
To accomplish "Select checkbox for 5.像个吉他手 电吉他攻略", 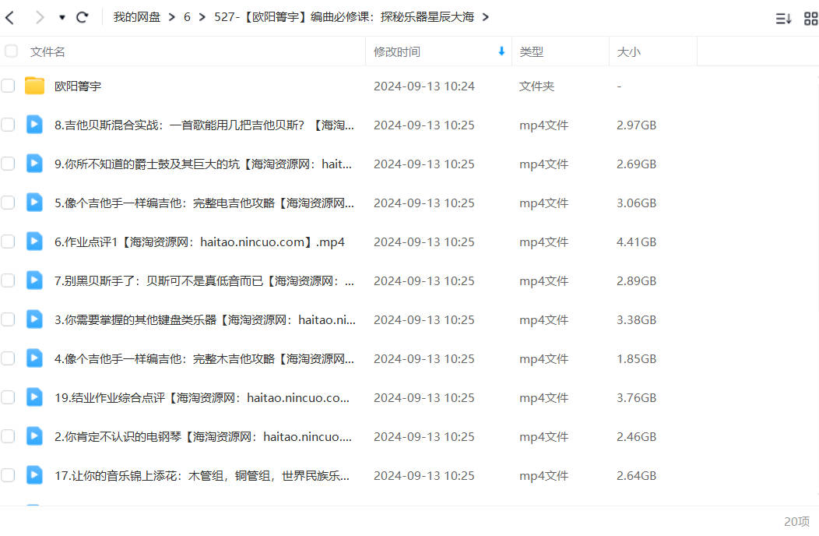I will [8, 203].
